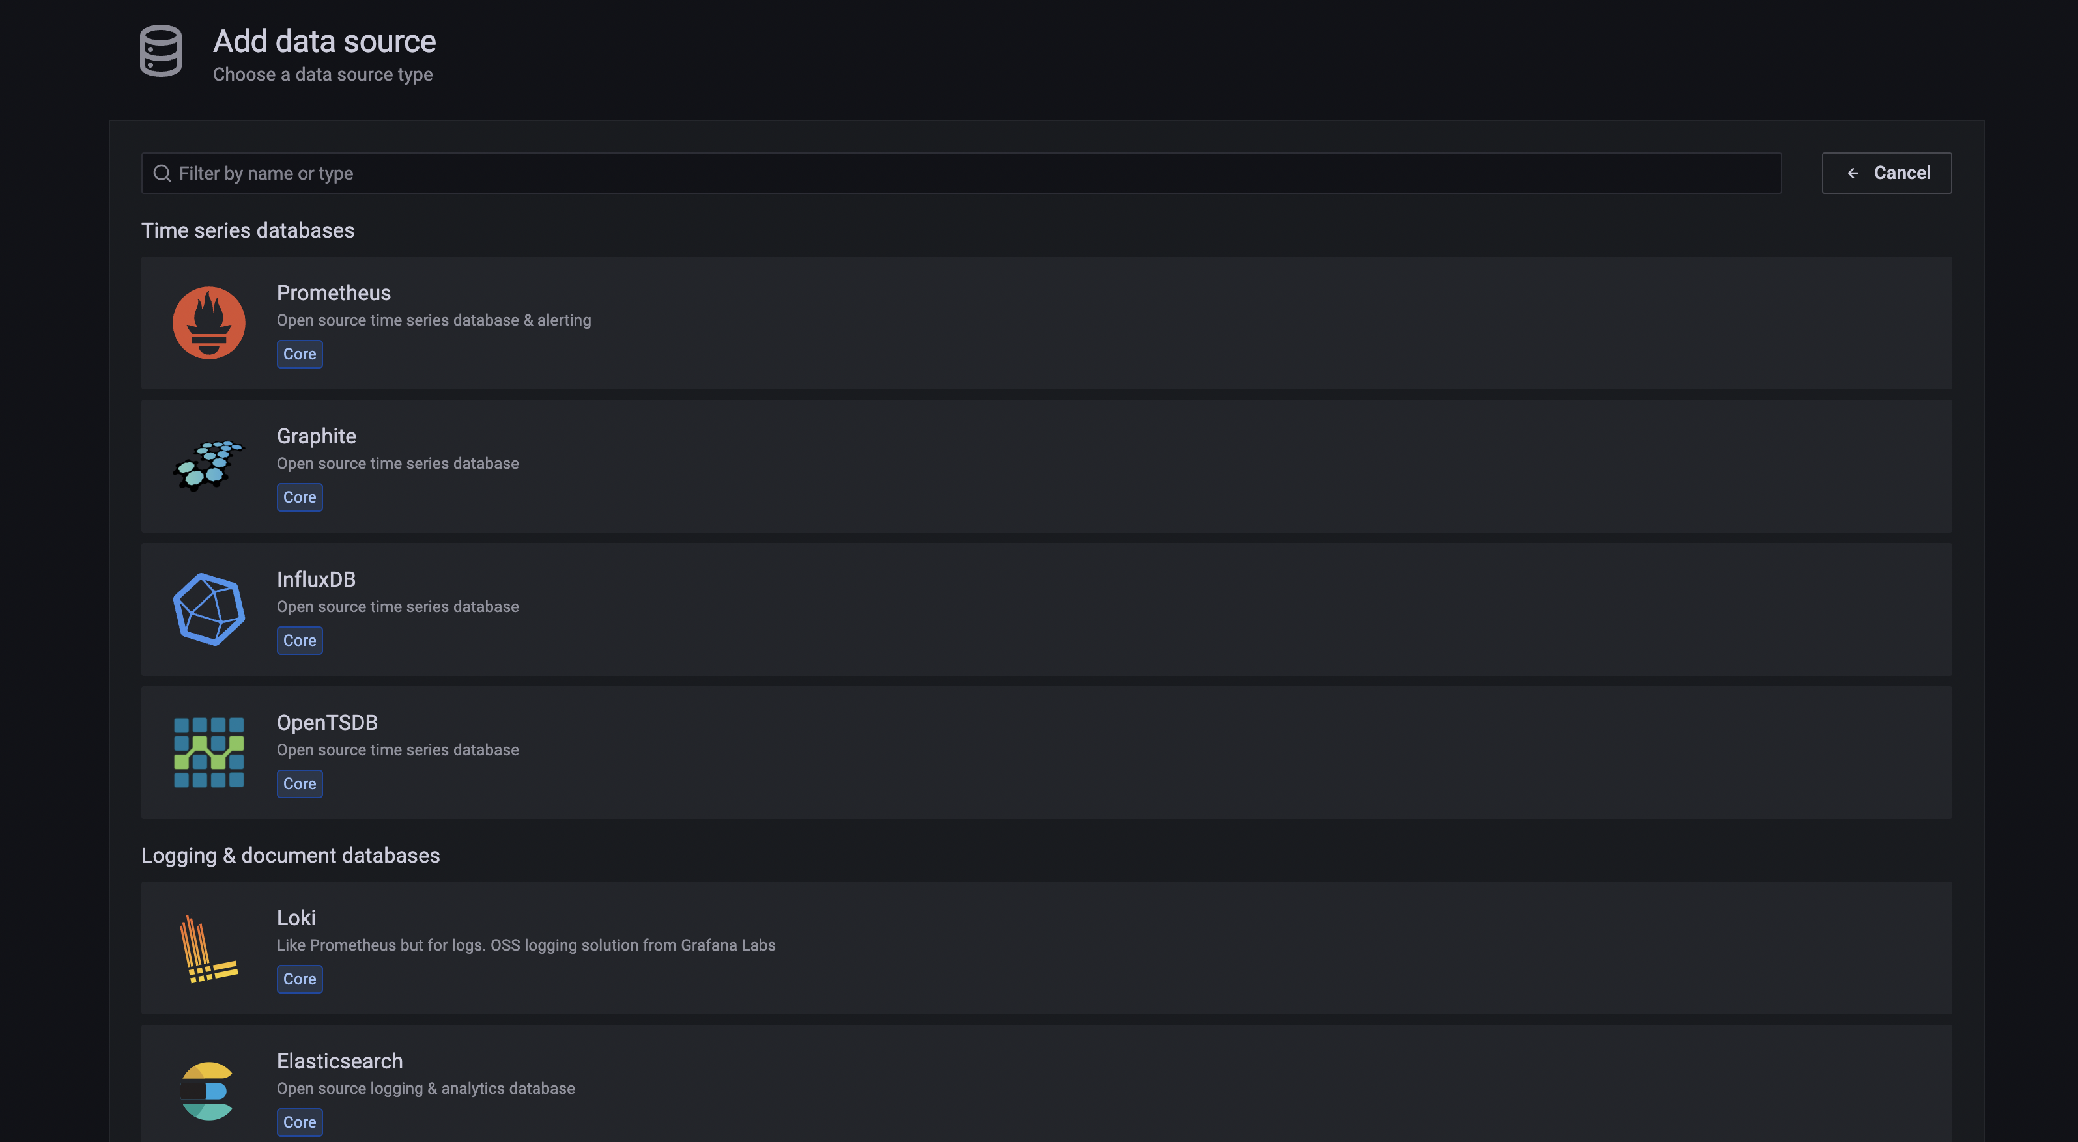Click the back arrow icon in Cancel button
Image resolution: width=2078 pixels, height=1142 pixels.
coord(1853,173)
